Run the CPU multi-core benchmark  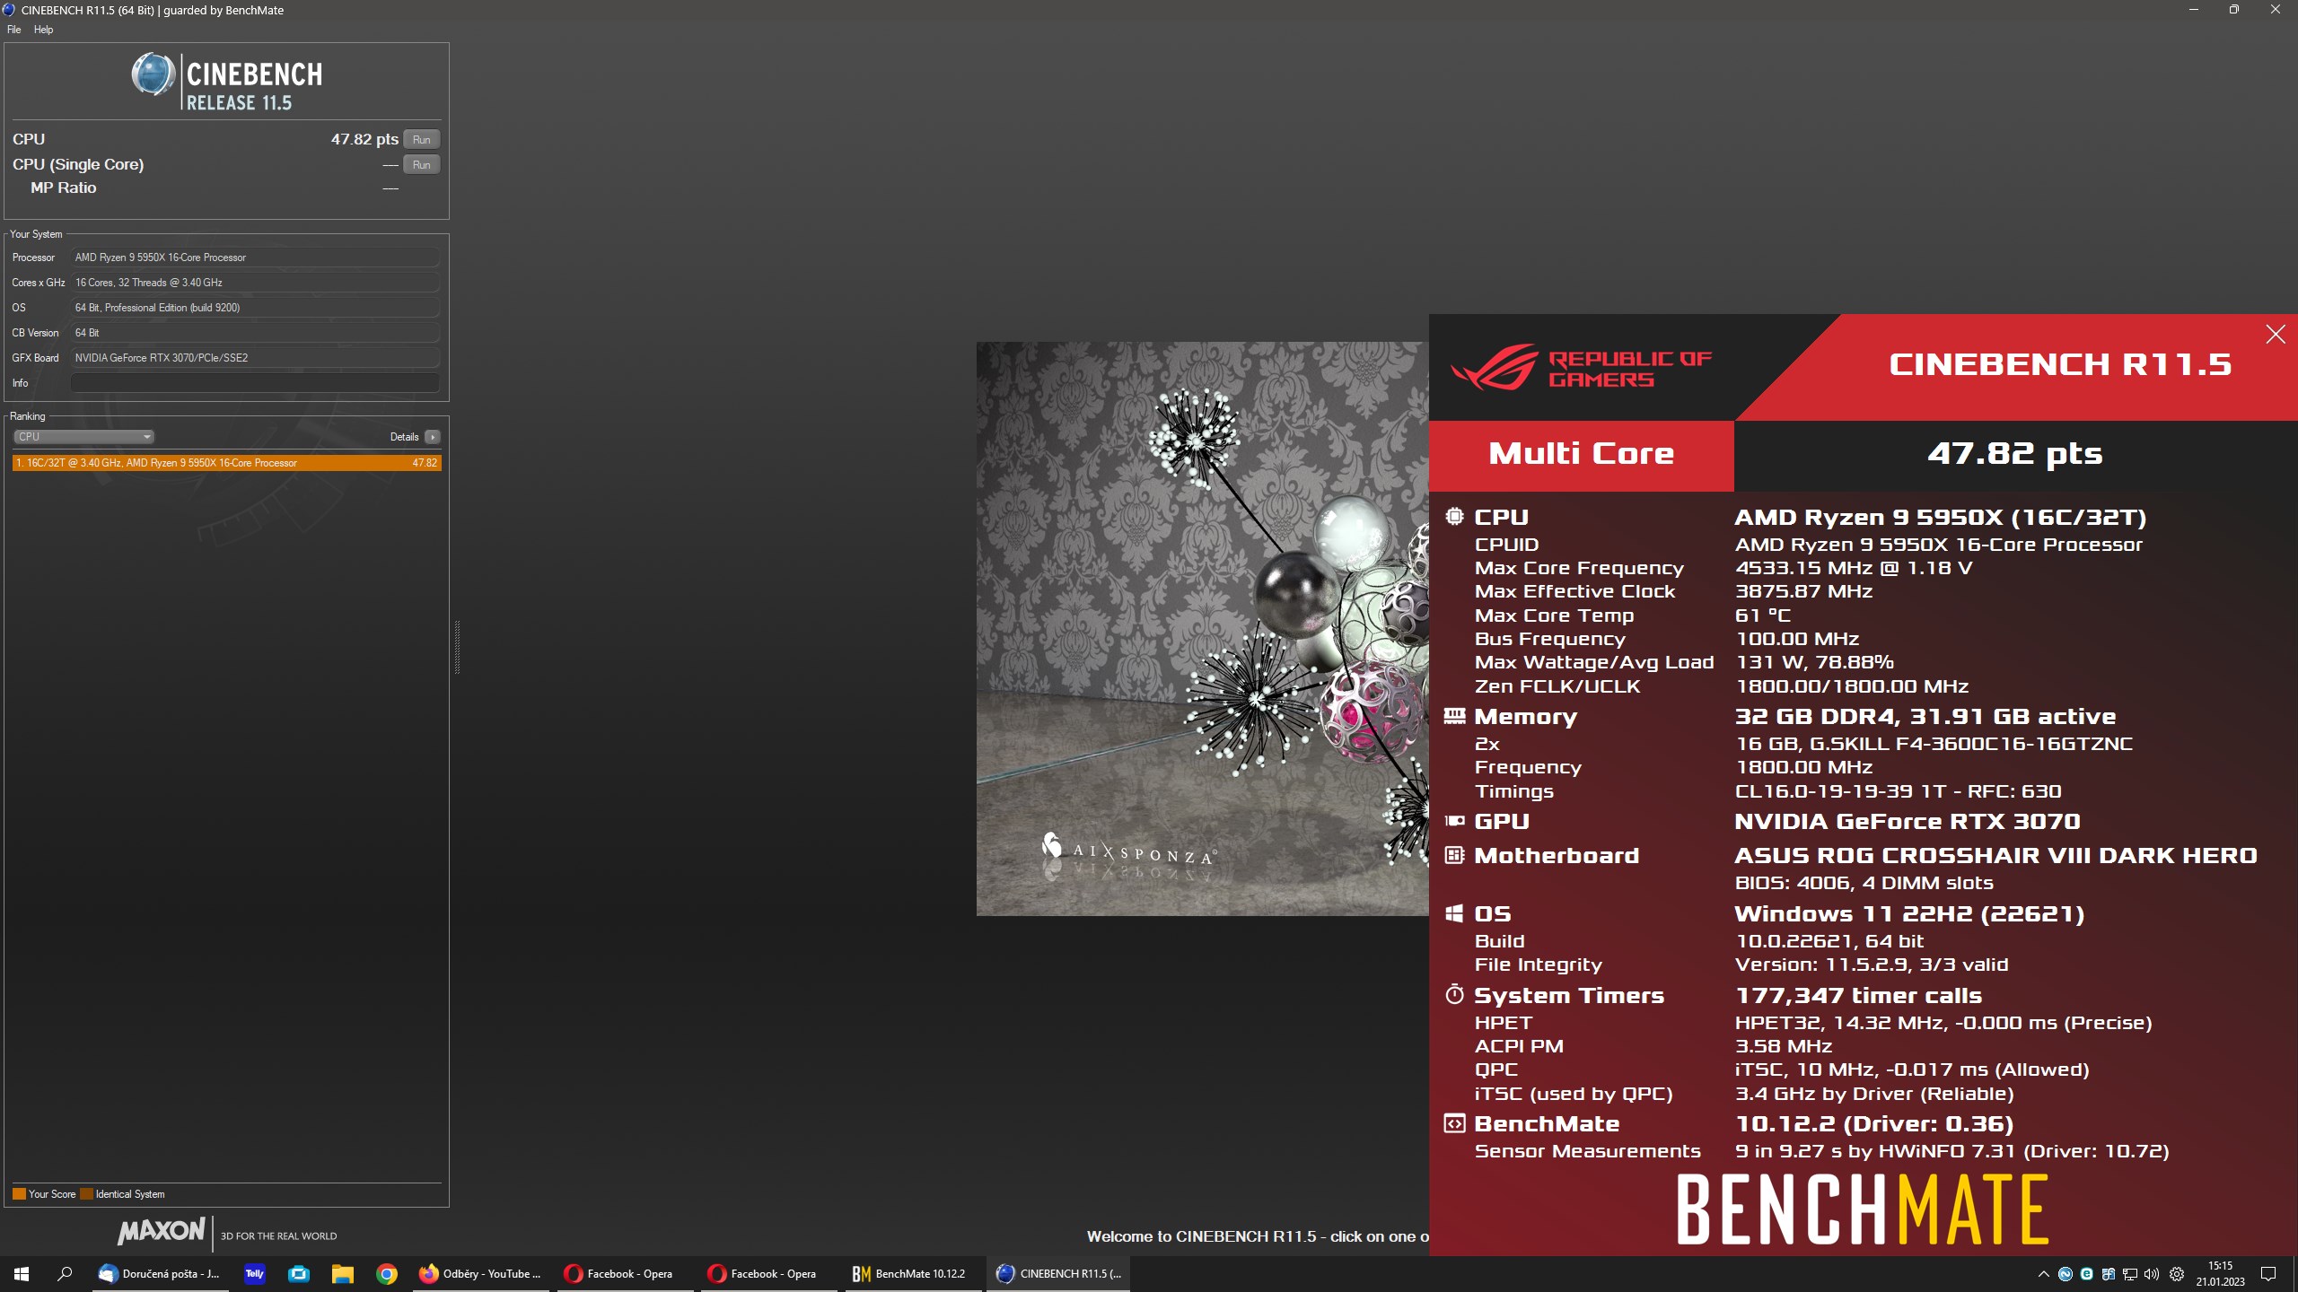coord(422,139)
